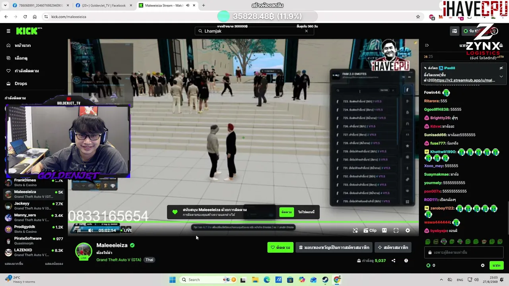Viewport: 509px width, 286px height.
Task: Go back in browser history
Action: point(6,17)
